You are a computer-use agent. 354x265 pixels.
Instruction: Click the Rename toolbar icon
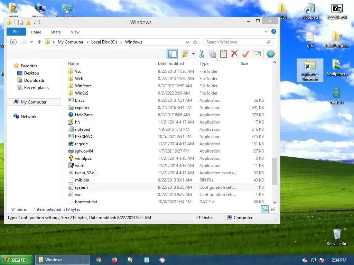(x=257, y=54)
